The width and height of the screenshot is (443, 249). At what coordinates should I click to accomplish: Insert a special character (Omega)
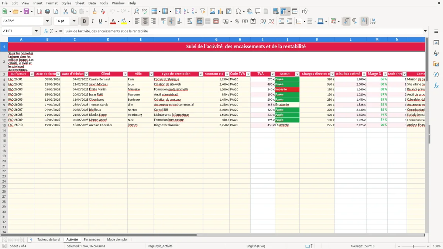pyautogui.click(x=238, y=11)
